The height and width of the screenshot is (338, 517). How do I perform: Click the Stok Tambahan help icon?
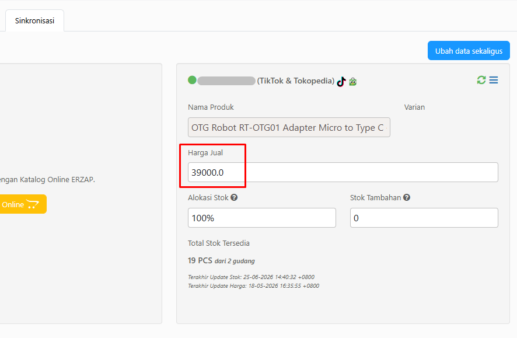[407, 197]
